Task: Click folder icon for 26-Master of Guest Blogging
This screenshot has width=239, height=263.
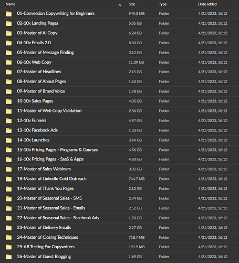Action: (9, 257)
